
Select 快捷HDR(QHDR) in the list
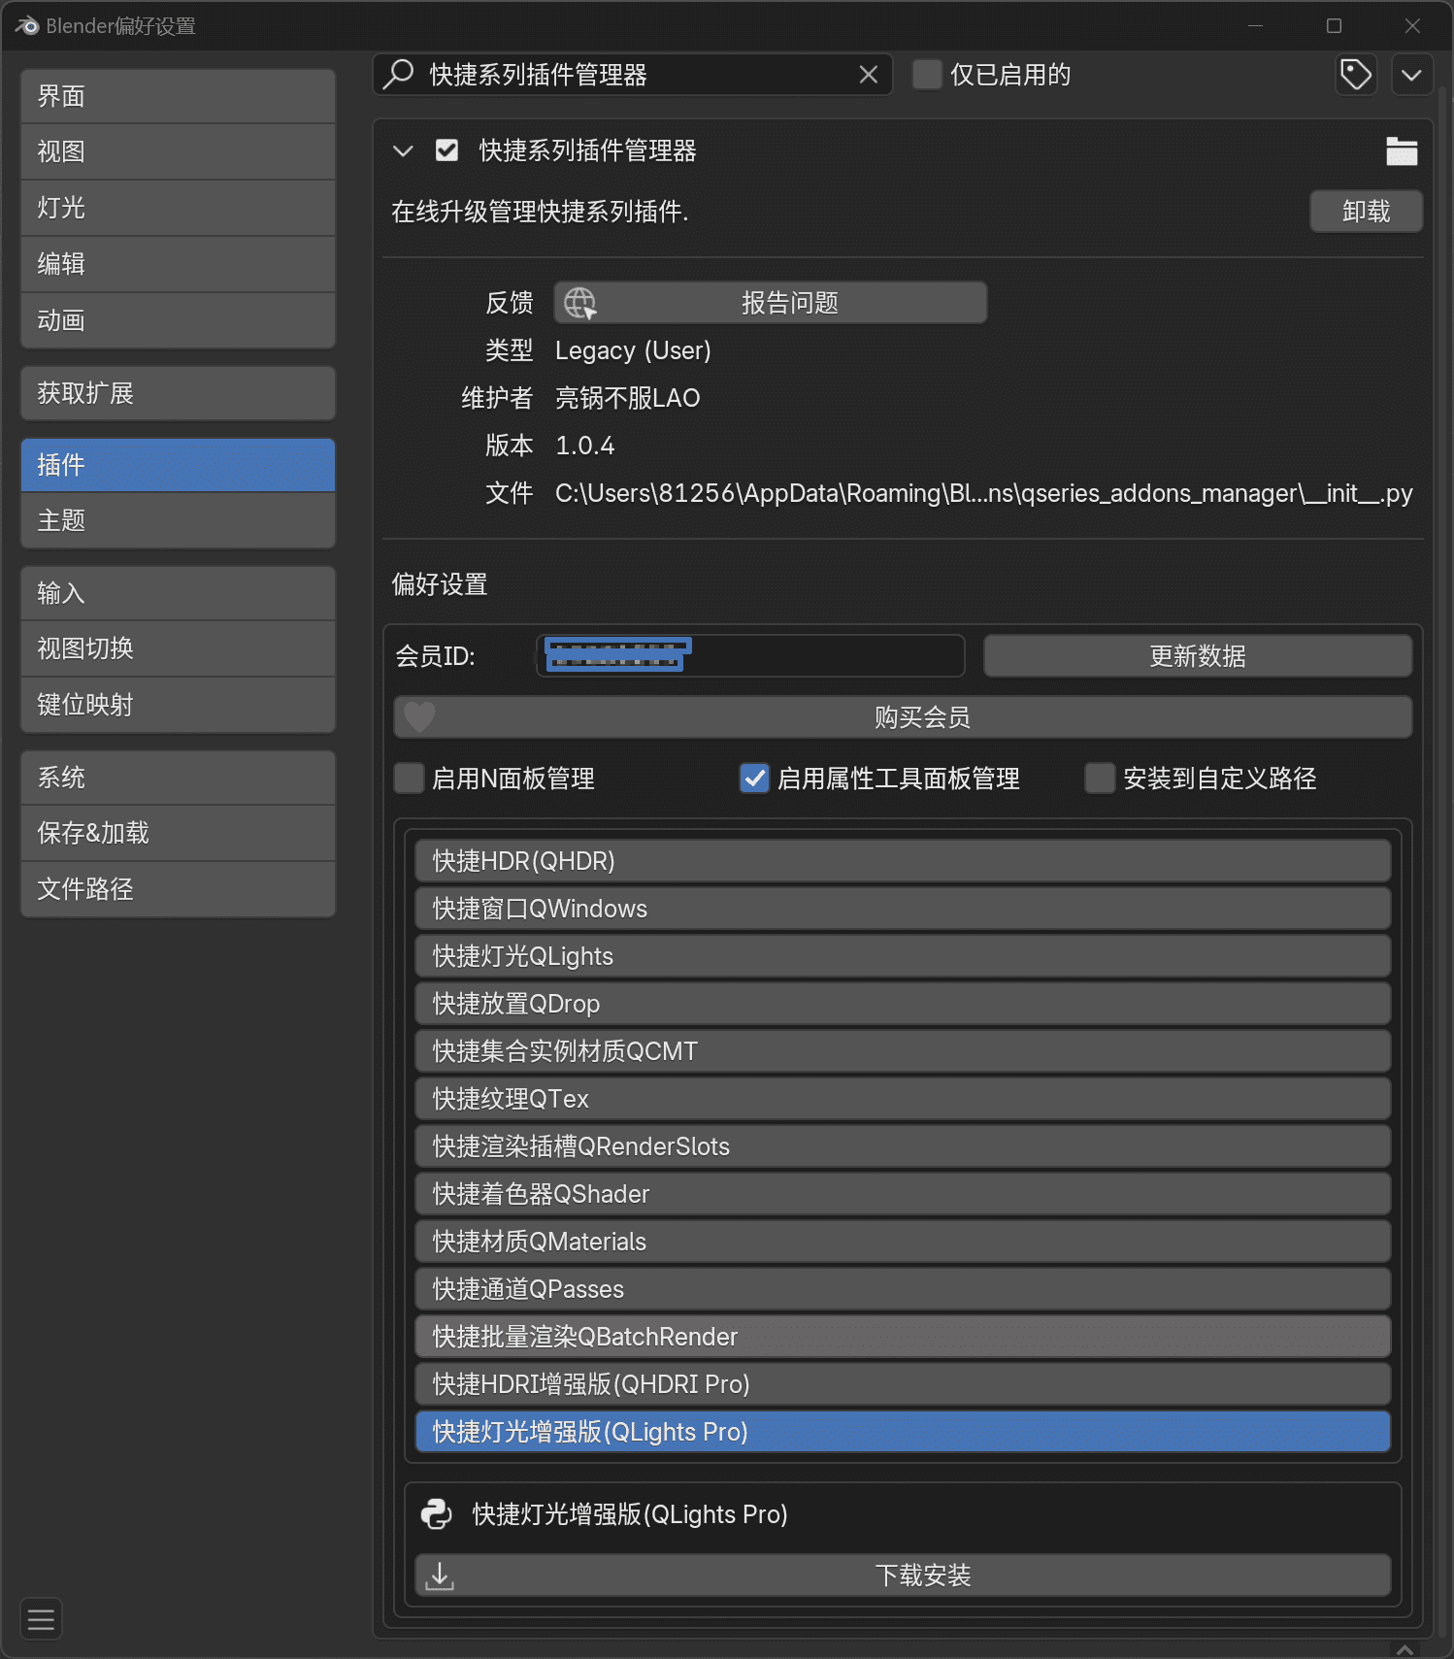click(x=903, y=861)
